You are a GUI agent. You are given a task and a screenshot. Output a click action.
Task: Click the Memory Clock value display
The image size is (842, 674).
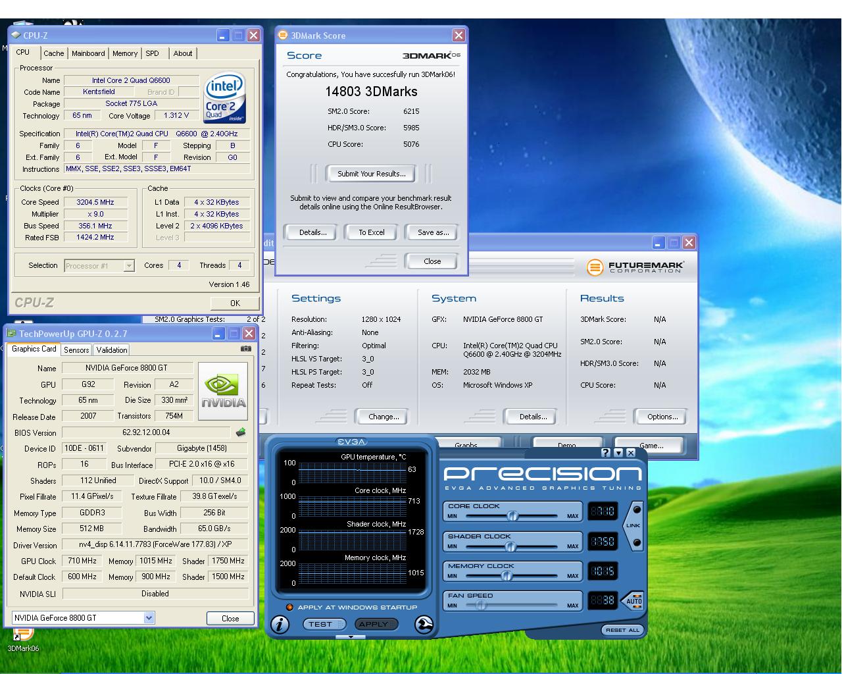[603, 571]
